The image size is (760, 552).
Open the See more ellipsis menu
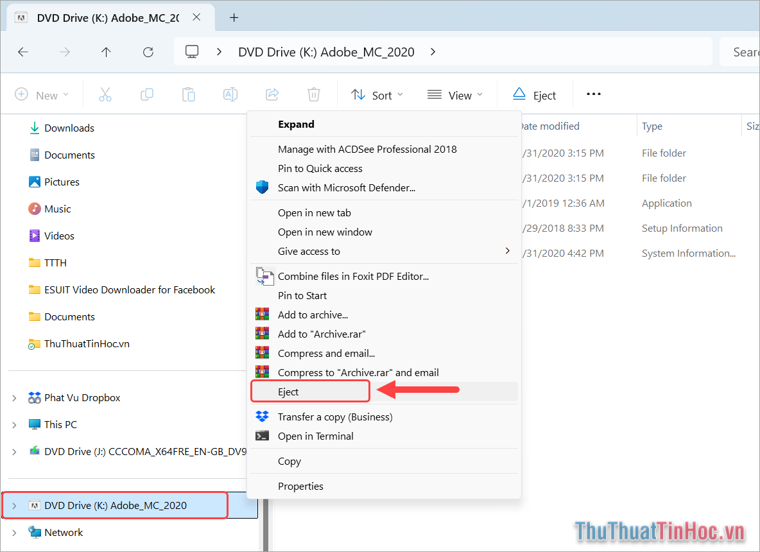(x=593, y=94)
